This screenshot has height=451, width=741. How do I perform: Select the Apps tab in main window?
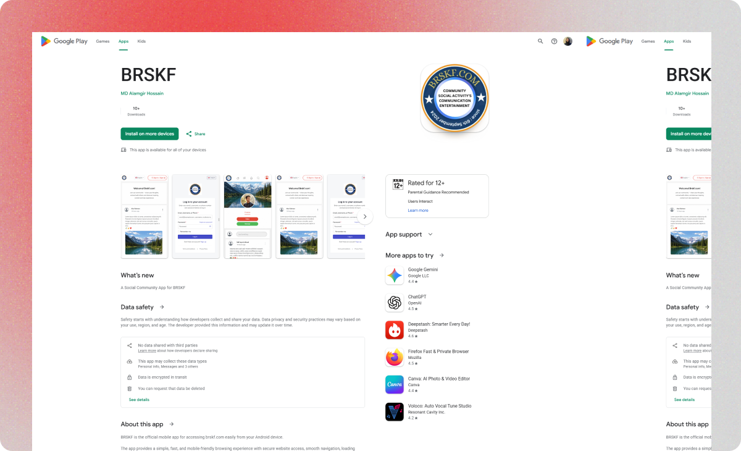pos(124,41)
